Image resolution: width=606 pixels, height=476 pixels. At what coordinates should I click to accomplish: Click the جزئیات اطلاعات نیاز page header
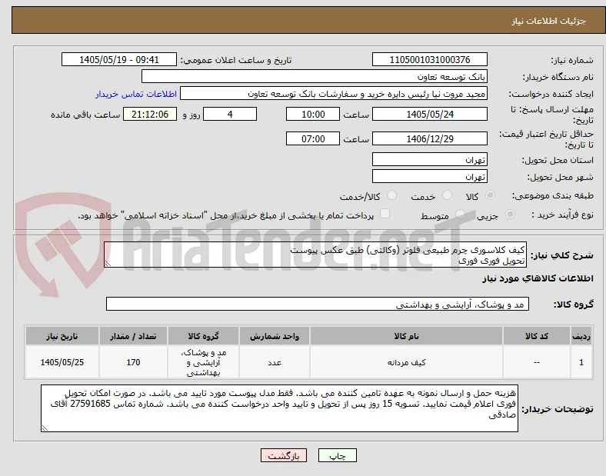pos(548,21)
